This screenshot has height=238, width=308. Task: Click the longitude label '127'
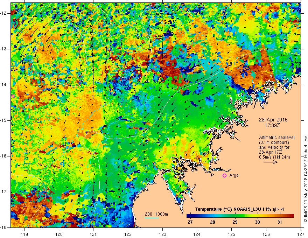point(301,234)
